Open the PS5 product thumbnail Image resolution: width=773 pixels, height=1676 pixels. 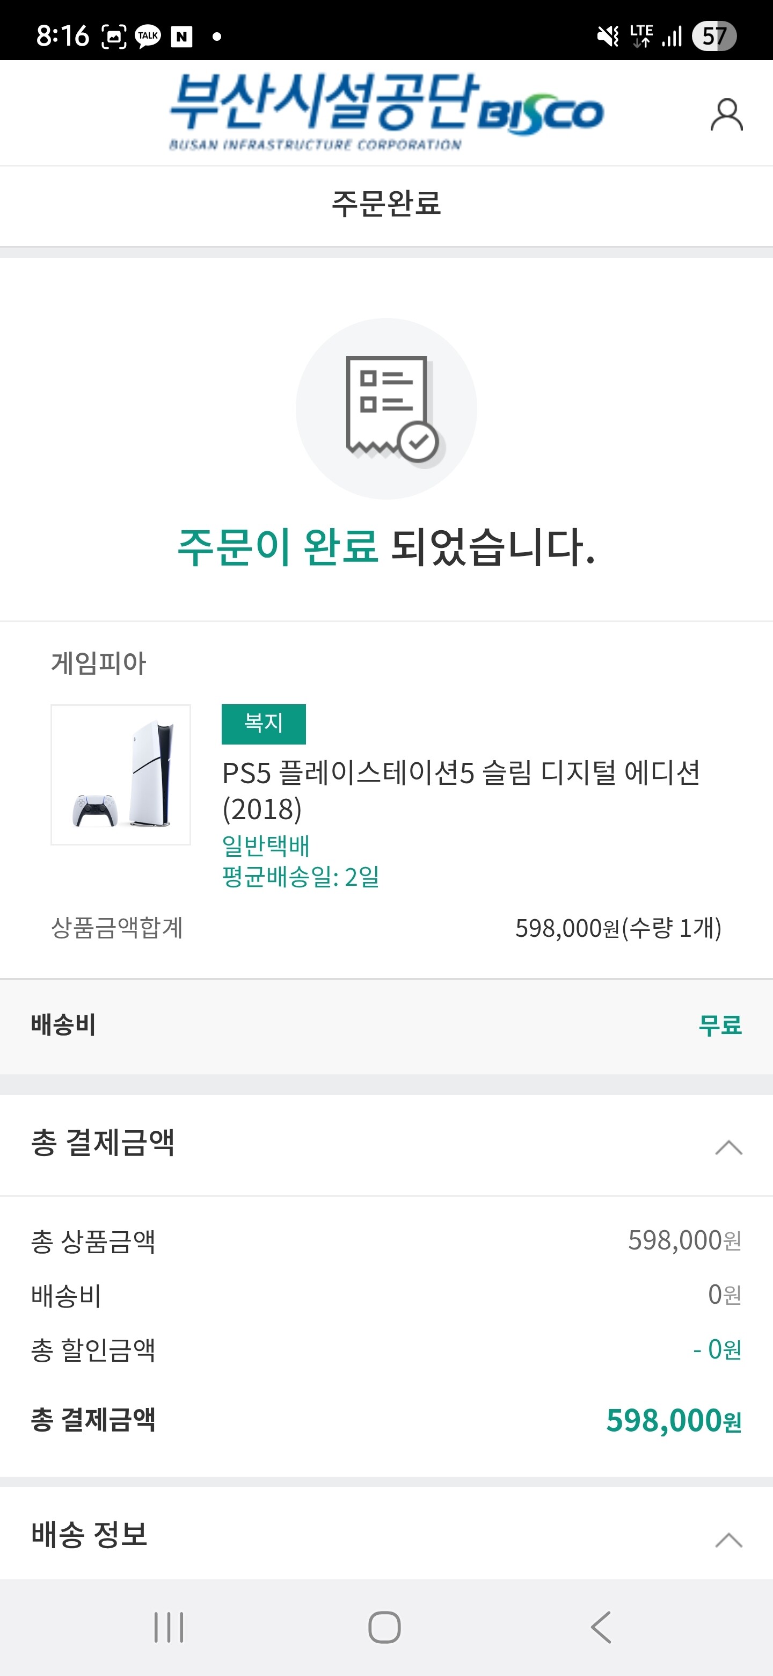(121, 774)
